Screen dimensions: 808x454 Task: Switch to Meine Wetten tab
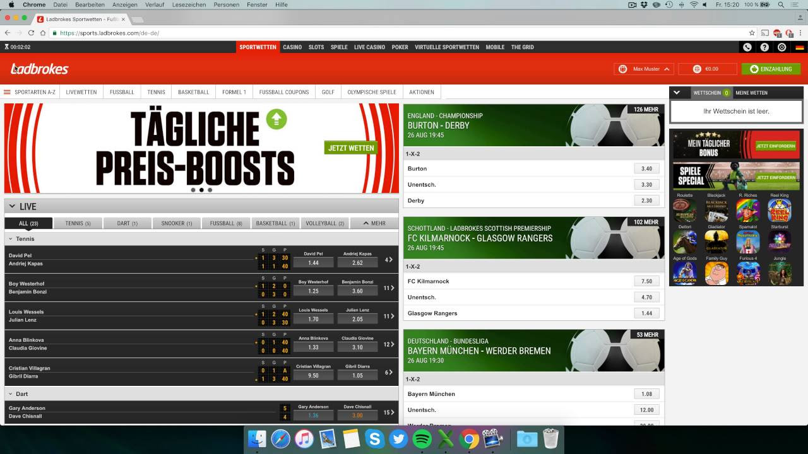coord(751,93)
